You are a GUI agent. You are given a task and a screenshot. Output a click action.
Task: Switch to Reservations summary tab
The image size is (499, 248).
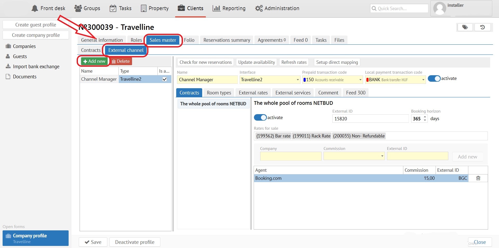click(227, 40)
